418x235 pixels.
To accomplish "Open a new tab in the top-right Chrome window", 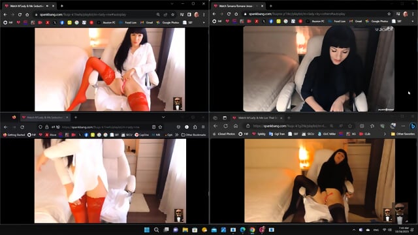I will [x=271, y=6].
